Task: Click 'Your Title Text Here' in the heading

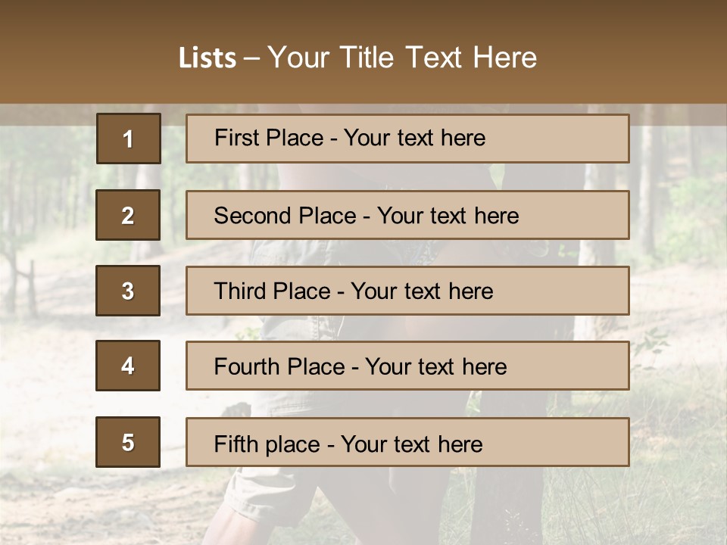Action: click(402, 58)
